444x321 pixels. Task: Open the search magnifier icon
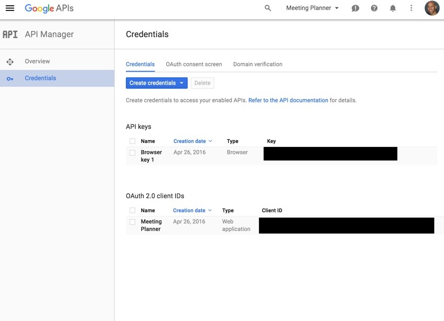[x=267, y=8]
